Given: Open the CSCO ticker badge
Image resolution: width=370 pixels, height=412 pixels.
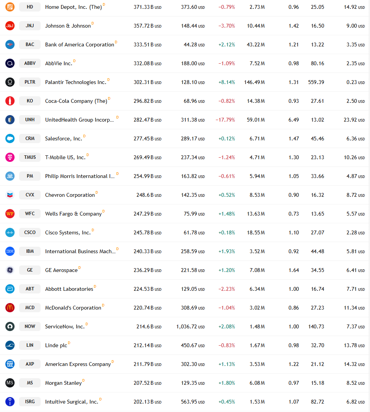Looking at the screenshot, I should coord(30,232).
